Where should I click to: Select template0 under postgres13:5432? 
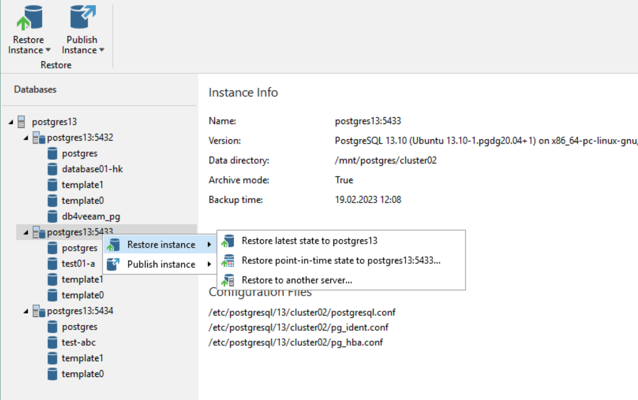pos(82,200)
